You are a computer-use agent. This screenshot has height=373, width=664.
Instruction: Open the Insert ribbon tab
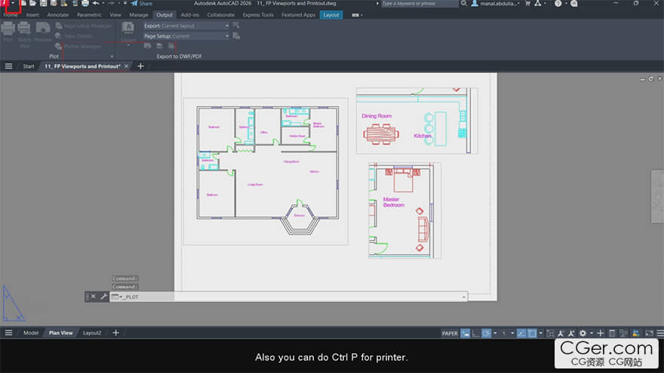point(32,15)
